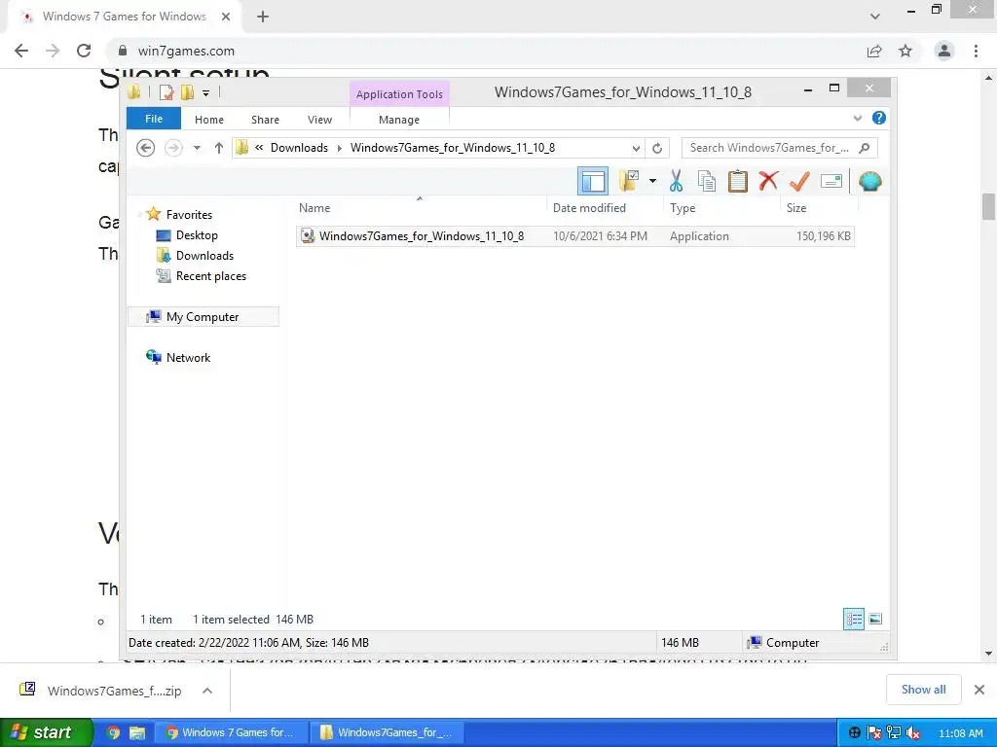Click the Application Tools contextual tab header

[x=399, y=94]
